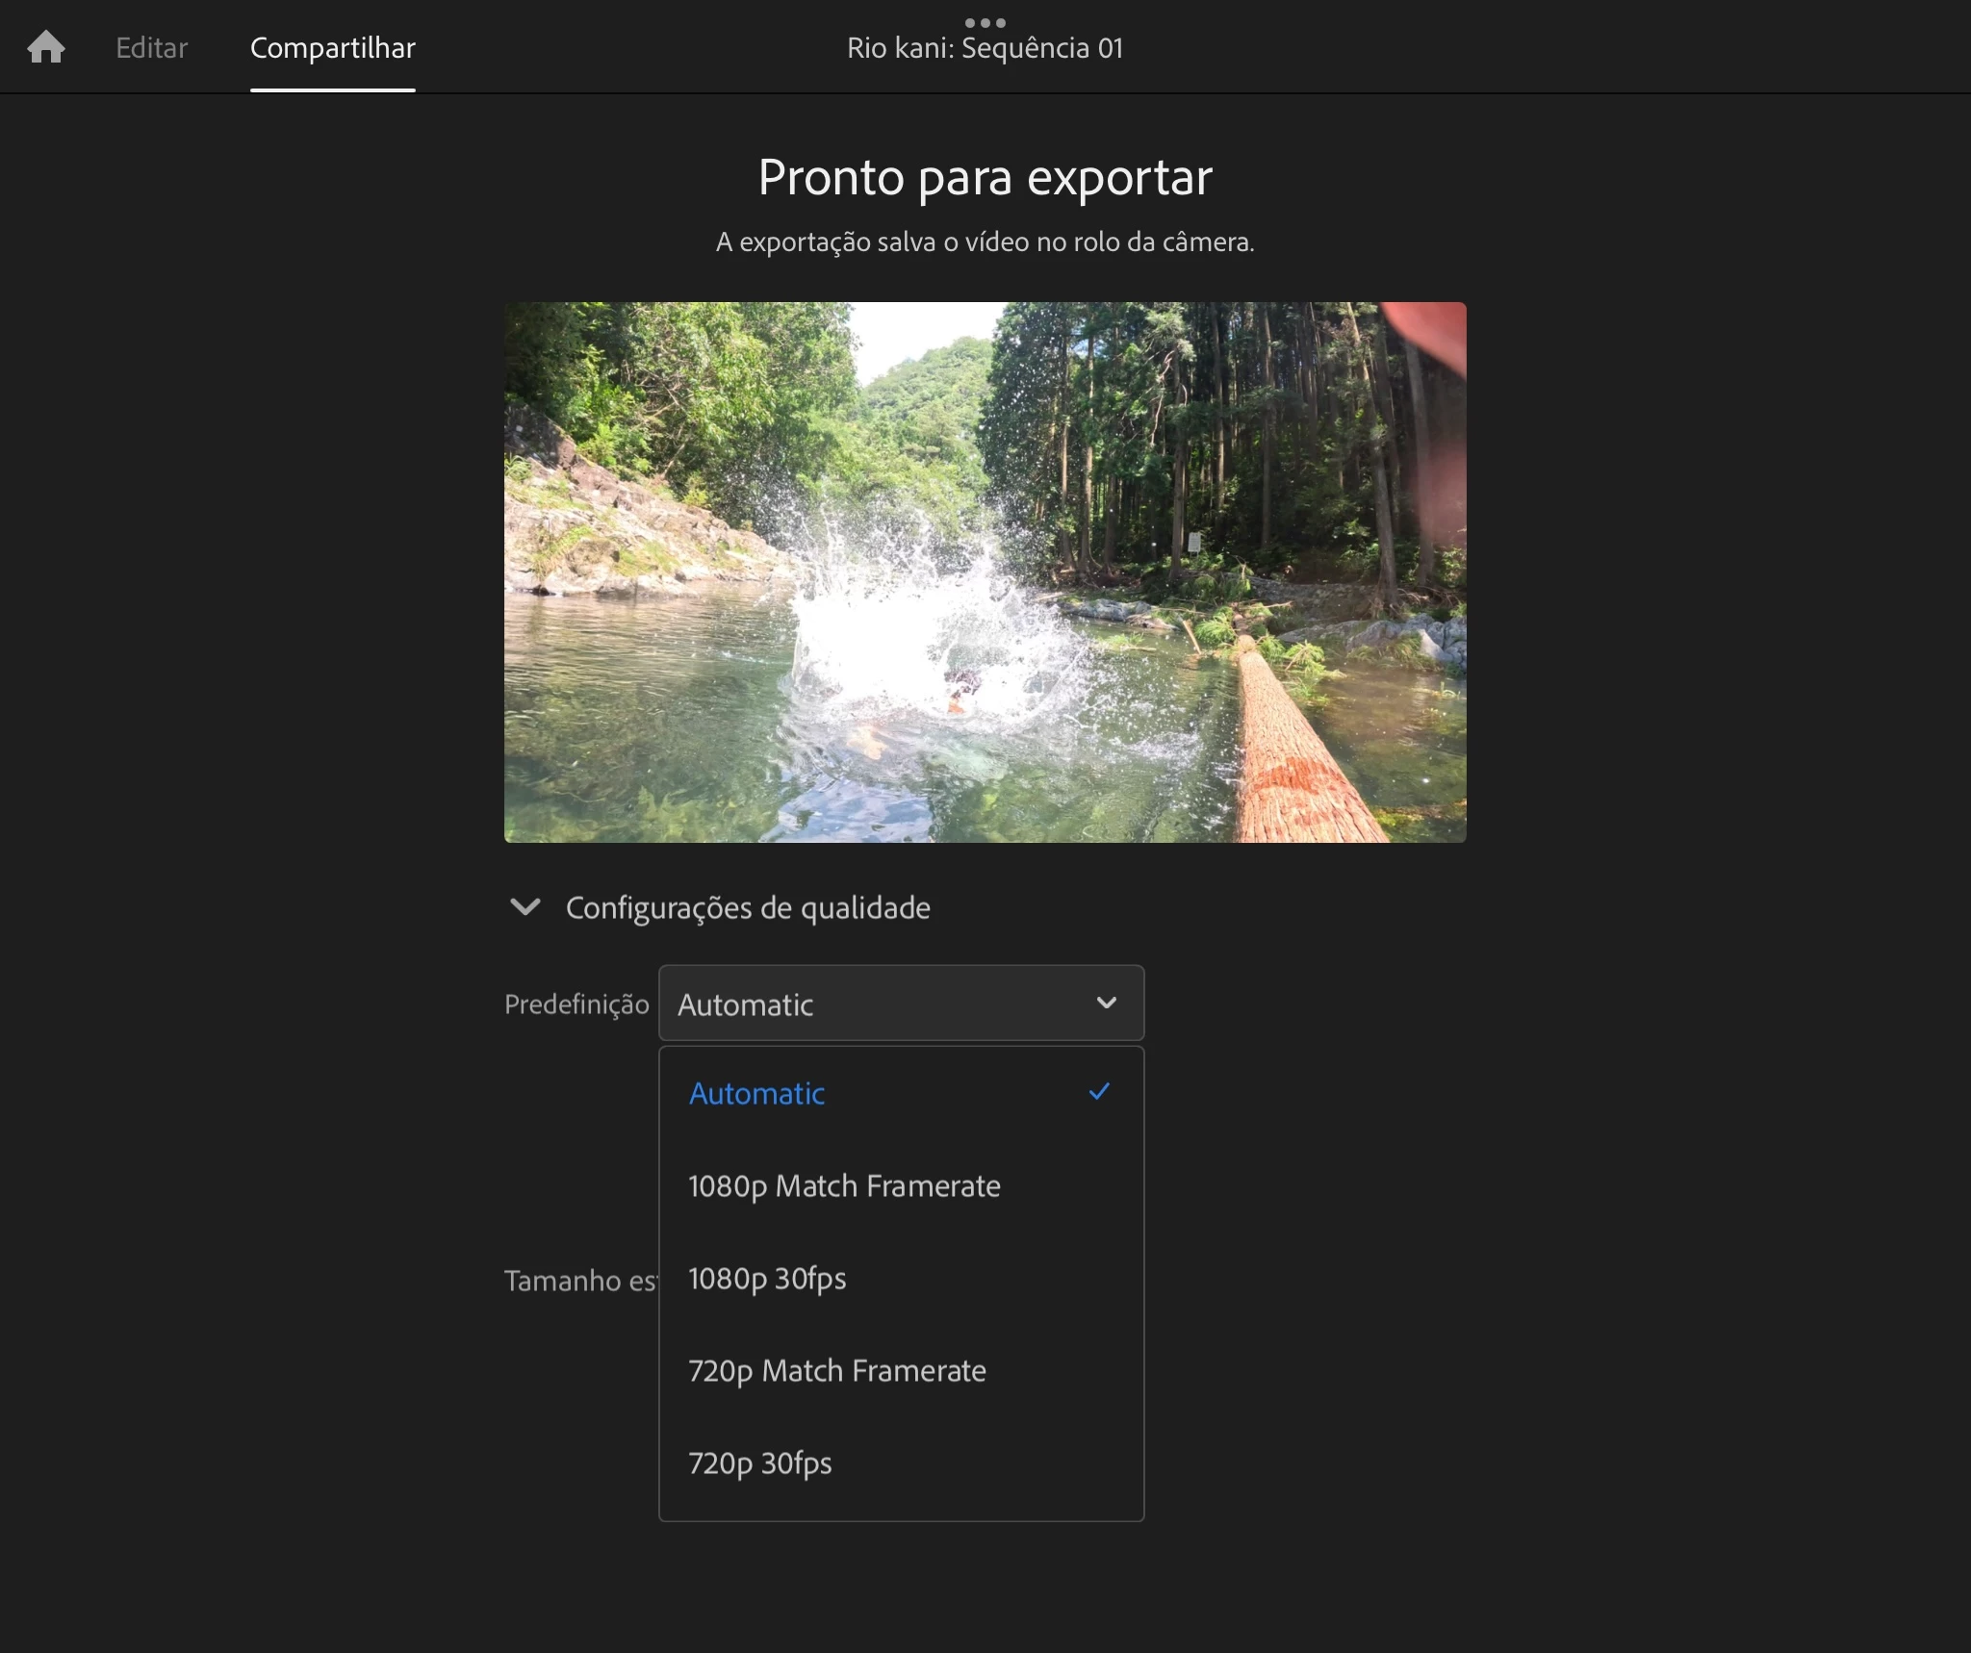Choose 720p Match Framerate preset

[836, 1370]
